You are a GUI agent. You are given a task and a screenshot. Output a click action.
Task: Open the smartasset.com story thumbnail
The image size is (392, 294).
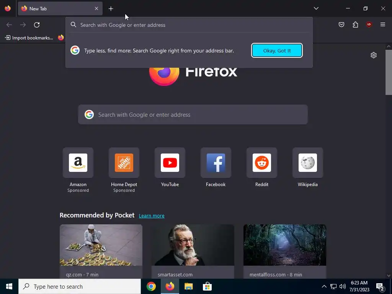pyautogui.click(x=193, y=245)
